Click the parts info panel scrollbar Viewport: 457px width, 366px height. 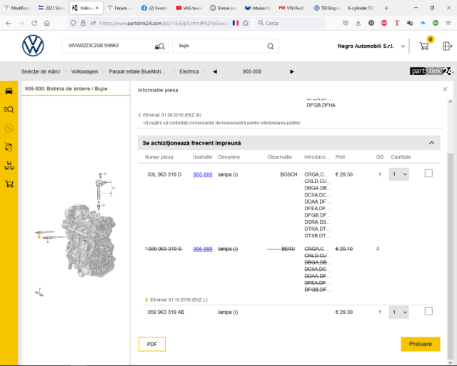coord(451,257)
